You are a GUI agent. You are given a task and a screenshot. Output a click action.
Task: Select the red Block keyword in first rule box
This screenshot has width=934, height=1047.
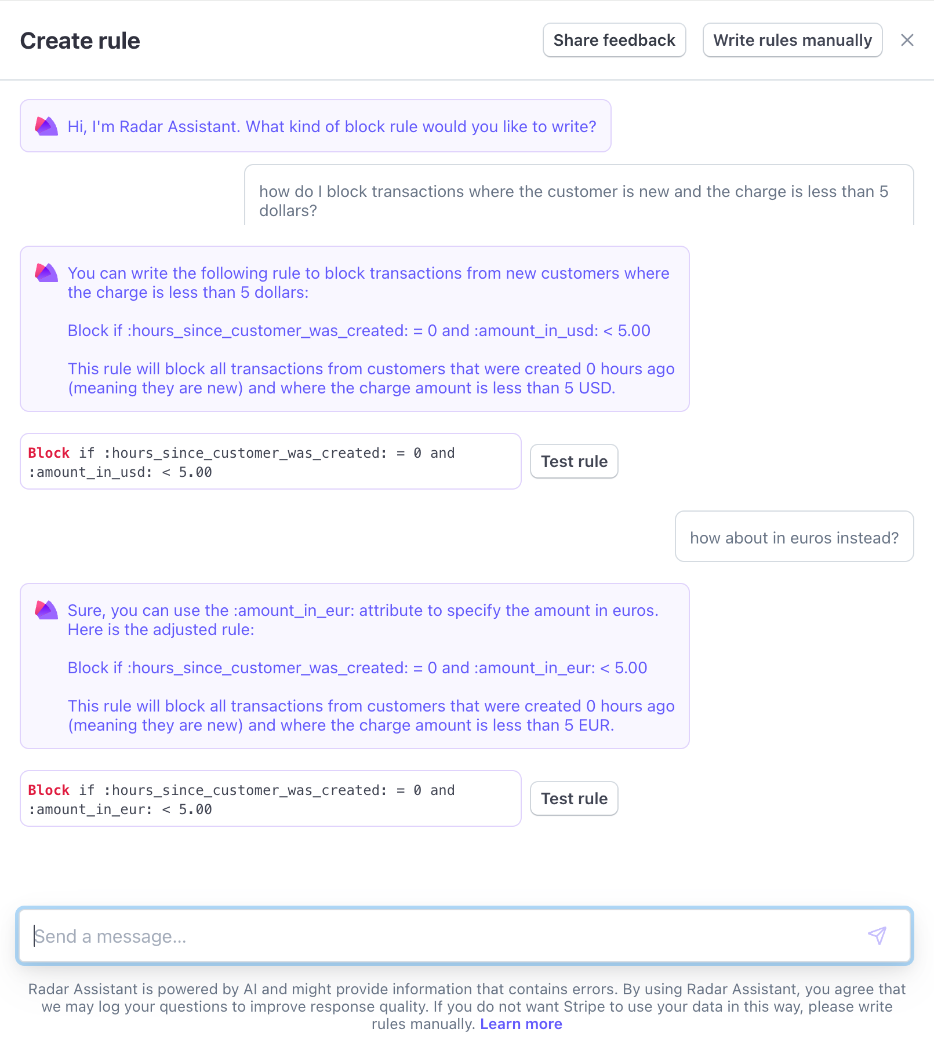coord(49,453)
